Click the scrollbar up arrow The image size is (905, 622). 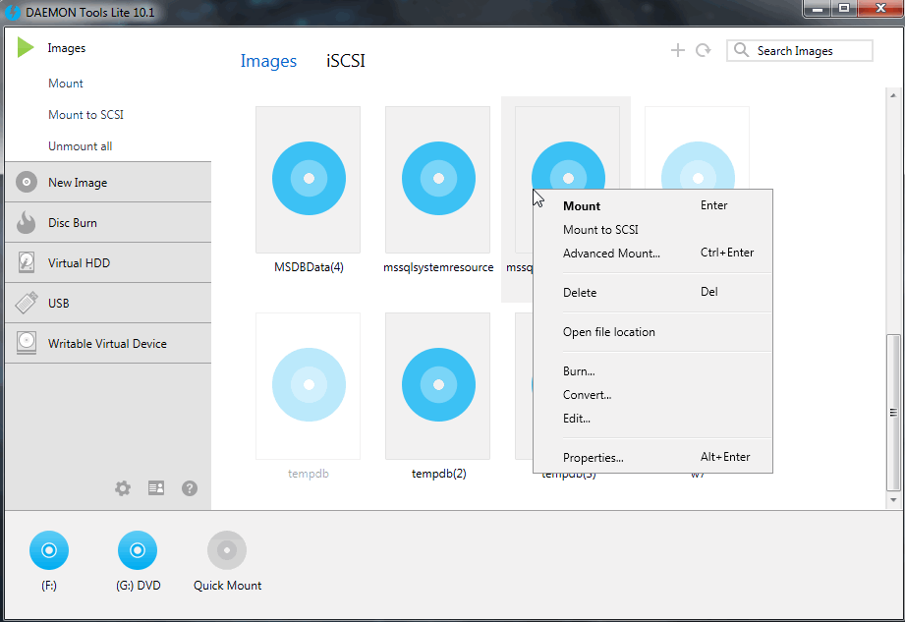coord(893,95)
